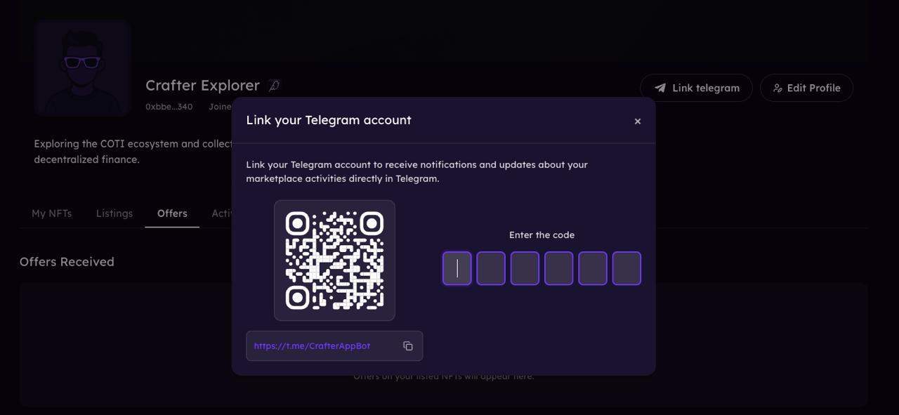Image resolution: width=899 pixels, height=415 pixels.
Task: Click the third code digit box
Action: (525, 268)
